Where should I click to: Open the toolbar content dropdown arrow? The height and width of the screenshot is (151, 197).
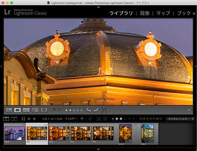[189, 110]
